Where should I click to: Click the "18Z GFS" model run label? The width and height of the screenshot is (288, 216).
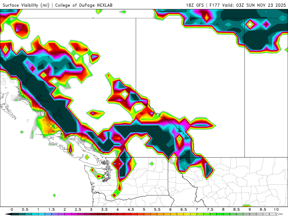[x=195, y=5]
